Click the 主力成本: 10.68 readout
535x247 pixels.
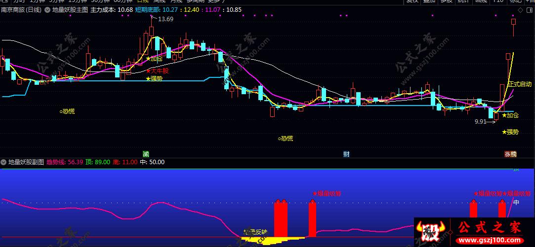point(111,10)
